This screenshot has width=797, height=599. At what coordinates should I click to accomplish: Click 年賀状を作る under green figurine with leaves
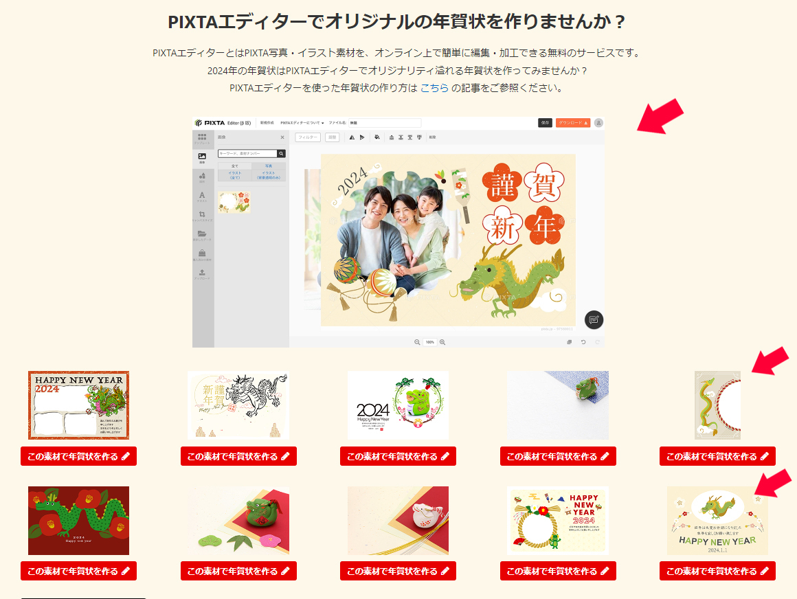point(238,571)
